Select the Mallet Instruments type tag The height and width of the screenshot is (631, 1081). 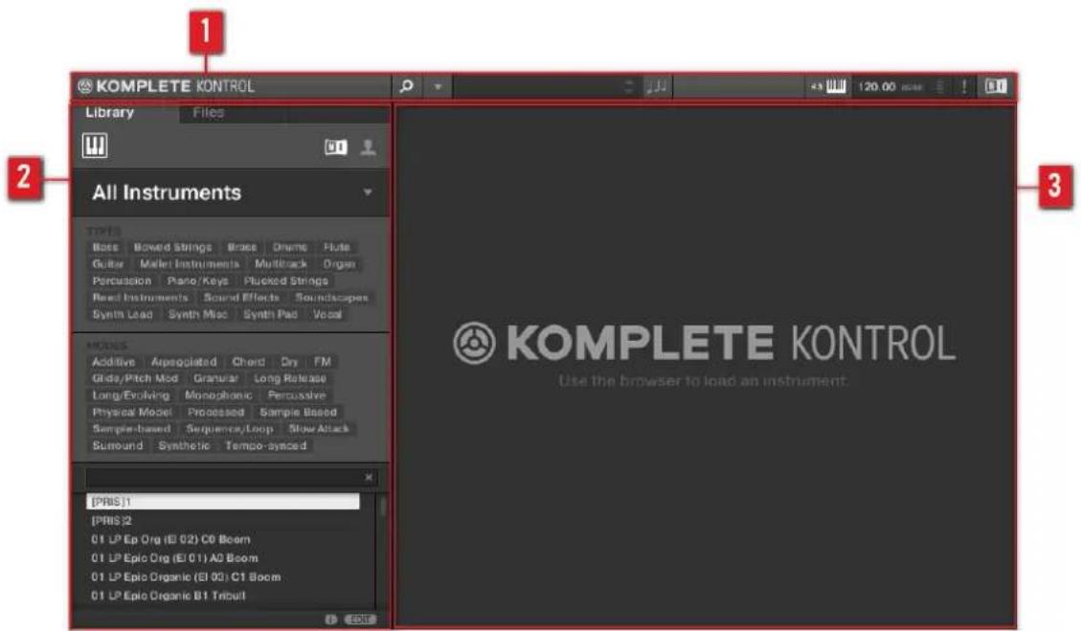click(x=190, y=263)
